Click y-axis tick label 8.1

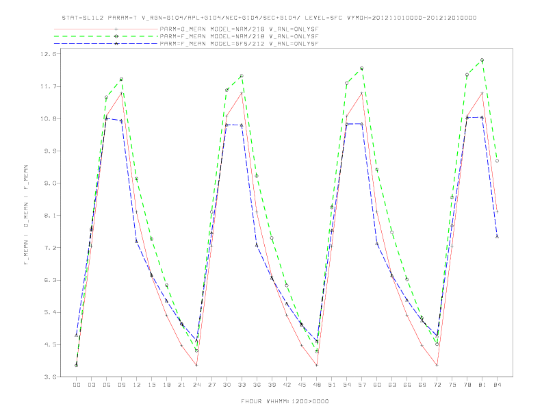[x=50, y=216]
